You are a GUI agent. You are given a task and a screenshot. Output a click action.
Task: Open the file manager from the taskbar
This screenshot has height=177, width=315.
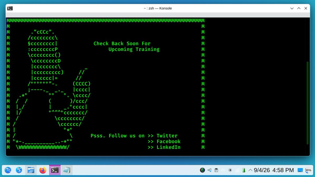pyautogui.click(x=31, y=170)
